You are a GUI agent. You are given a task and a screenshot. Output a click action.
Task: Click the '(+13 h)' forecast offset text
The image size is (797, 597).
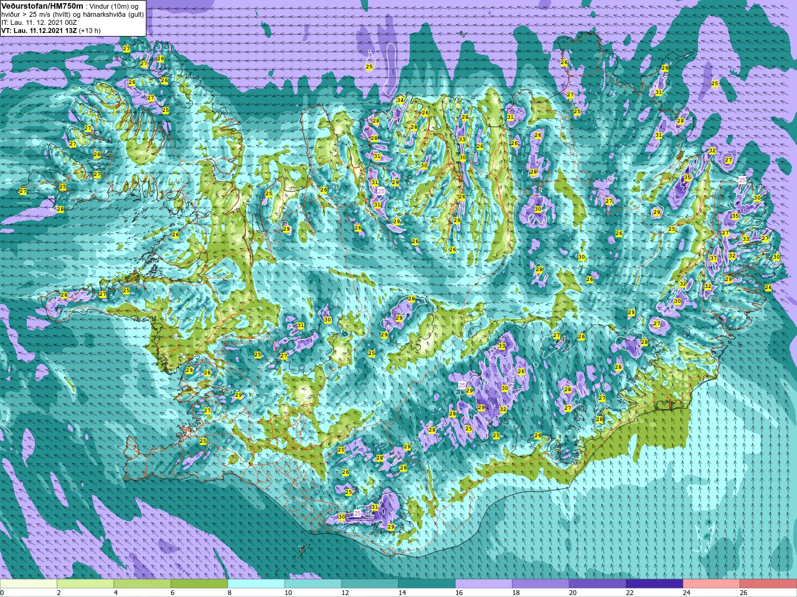pyautogui.click(x=90, y=30)
